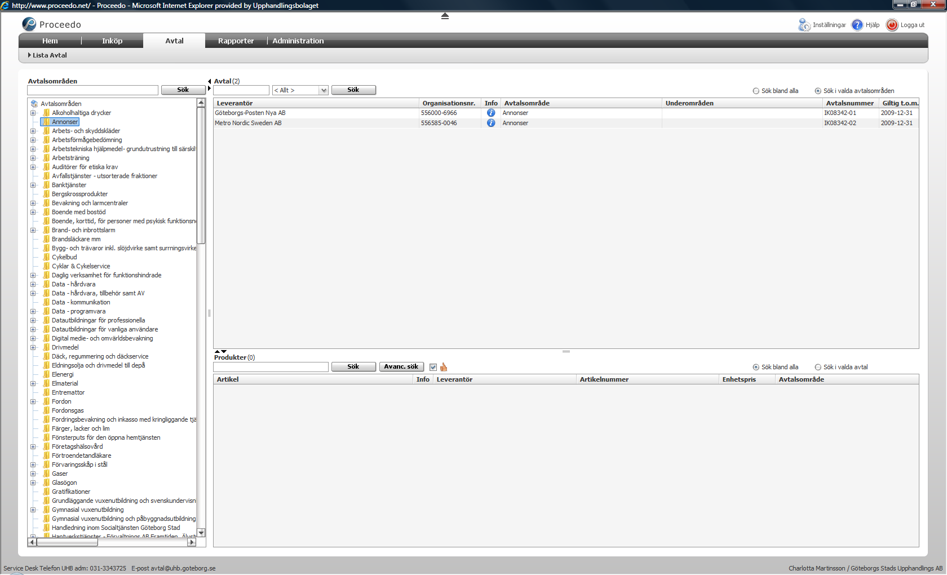Click the pointing hand icon in Produkter
Screen dimensions: 947x575
pyautogui.click(x=444, y=367)
